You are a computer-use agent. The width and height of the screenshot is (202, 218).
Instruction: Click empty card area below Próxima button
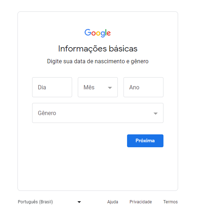click(x=98, y=168)
